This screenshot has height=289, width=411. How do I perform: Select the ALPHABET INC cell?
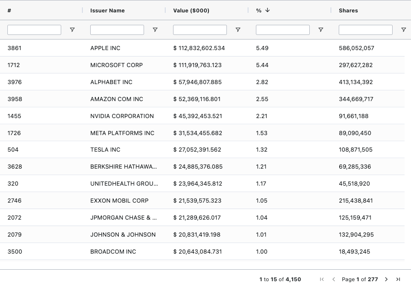111,82
